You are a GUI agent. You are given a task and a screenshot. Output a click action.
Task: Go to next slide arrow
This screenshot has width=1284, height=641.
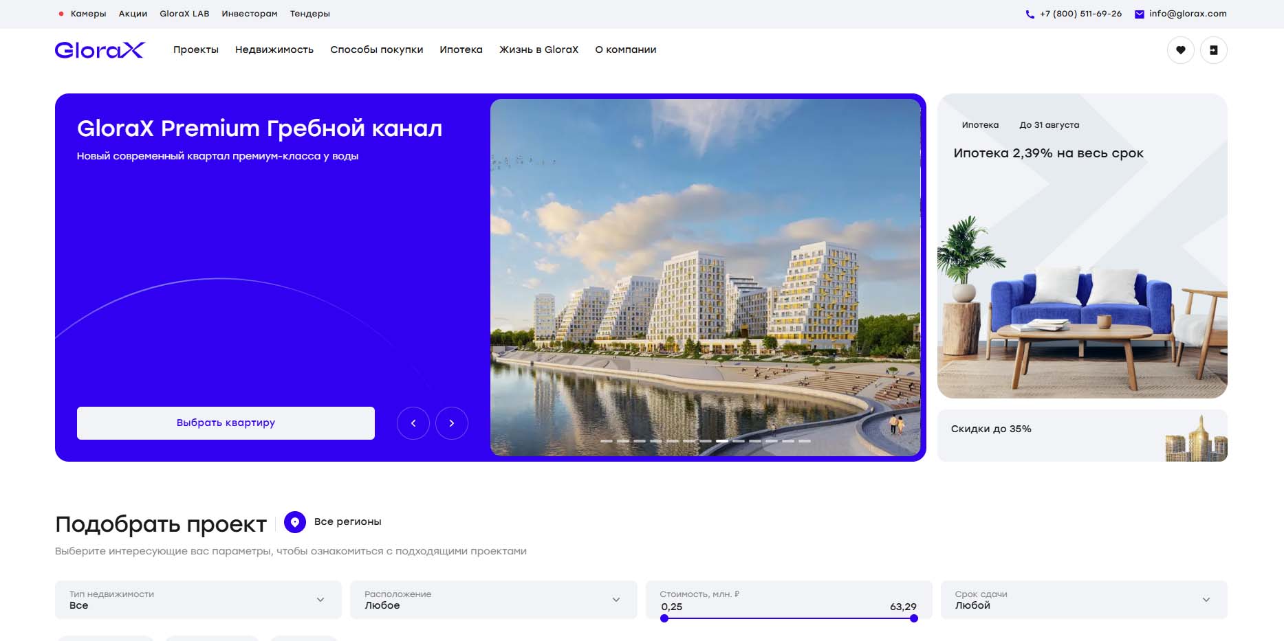tap(452, 423)
